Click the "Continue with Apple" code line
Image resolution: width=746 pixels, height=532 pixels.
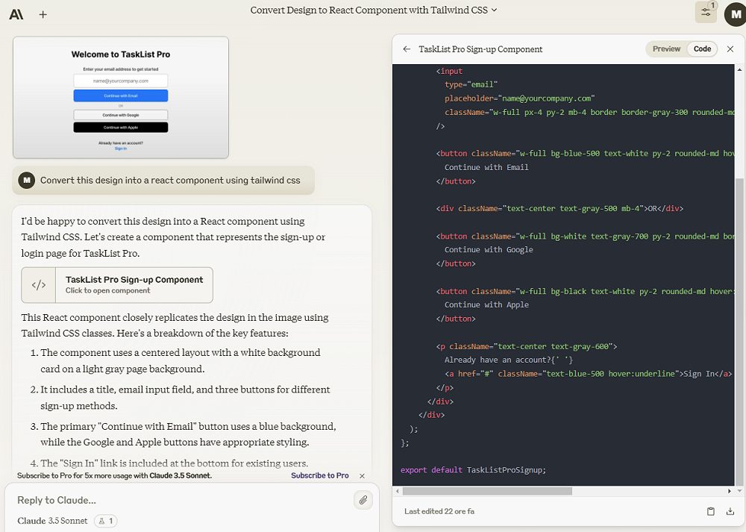click(x=486, y=305)
